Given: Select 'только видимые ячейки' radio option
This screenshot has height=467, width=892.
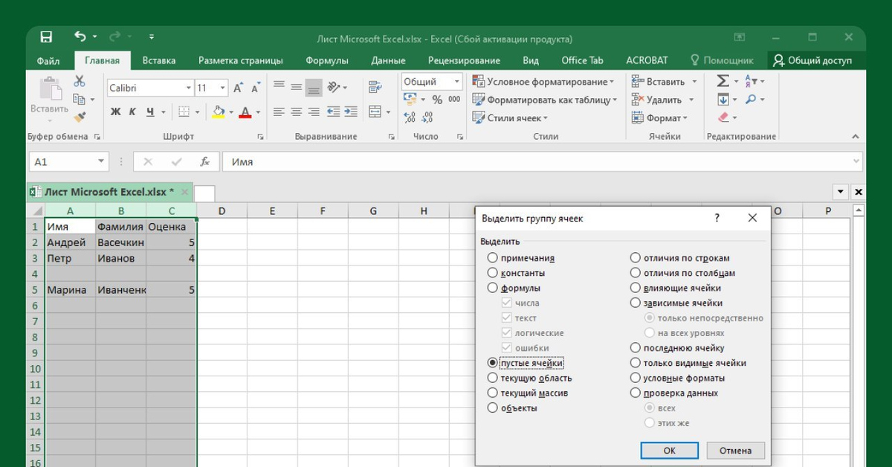Looking at the screenshot, I should [x=635, y=363].
